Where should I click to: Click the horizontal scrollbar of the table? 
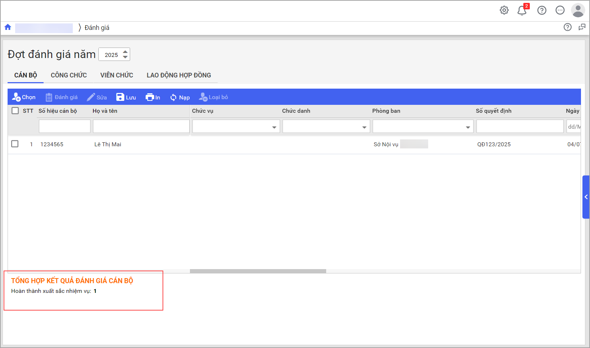(258, 271)
